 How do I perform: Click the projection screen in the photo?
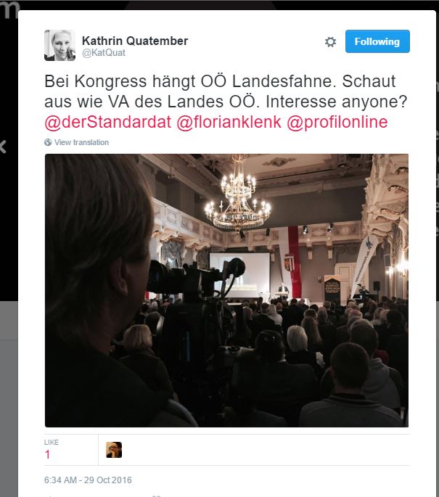pyautogui.click(x=240, y=275)
